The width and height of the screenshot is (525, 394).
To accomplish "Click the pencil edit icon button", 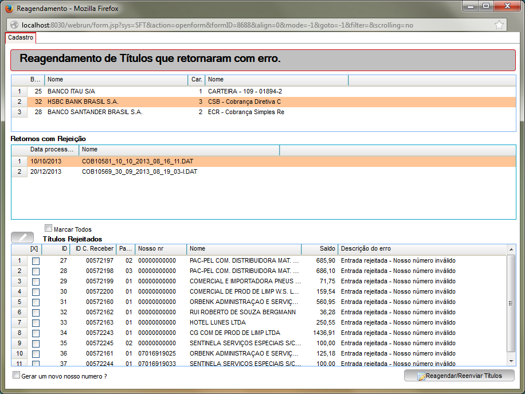I will click(22, 237).
